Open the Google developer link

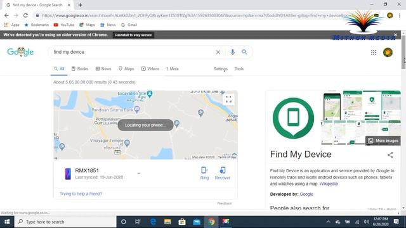tap(306, 194)
